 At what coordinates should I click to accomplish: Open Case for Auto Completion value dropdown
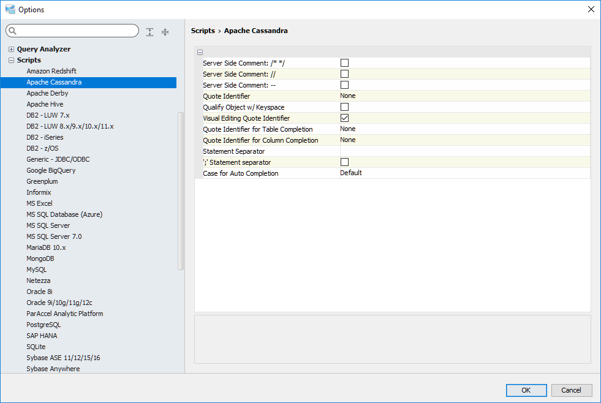coord(464,173)
